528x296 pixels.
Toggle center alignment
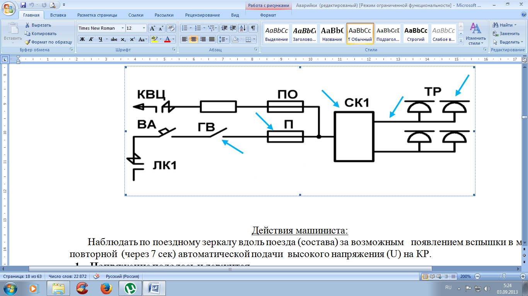(194, 39)
